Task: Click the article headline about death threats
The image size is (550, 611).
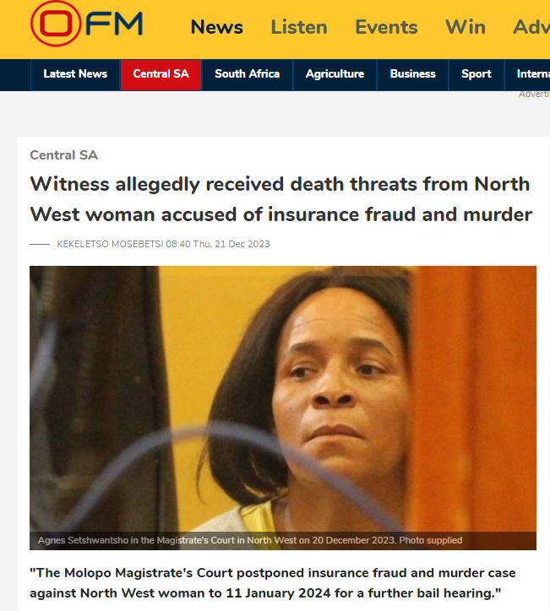Action: 280,199
